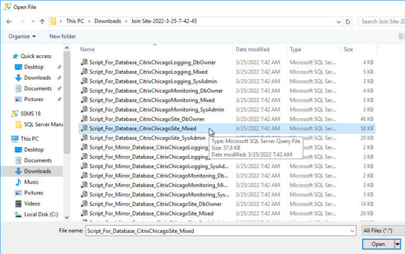The height and width of the screenshot is (254, 405).
Task: Select the Music folder icon in sidebar
Action: (x=18, y=182)
